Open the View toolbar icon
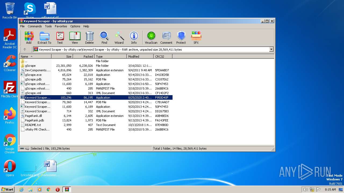This screenshot has height=193, width=344. coord(75,38)
